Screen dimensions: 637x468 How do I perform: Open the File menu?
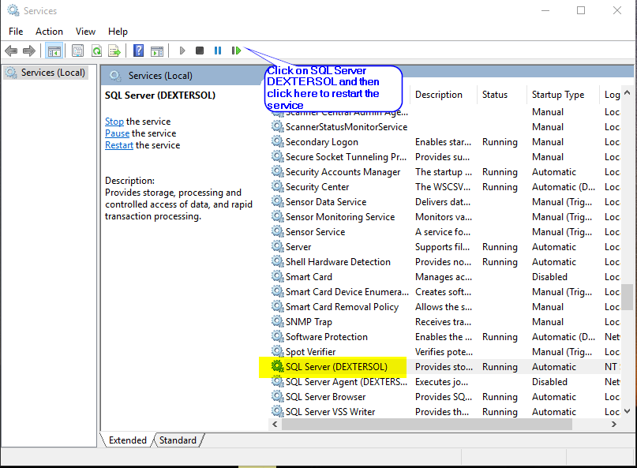(16, 32)
